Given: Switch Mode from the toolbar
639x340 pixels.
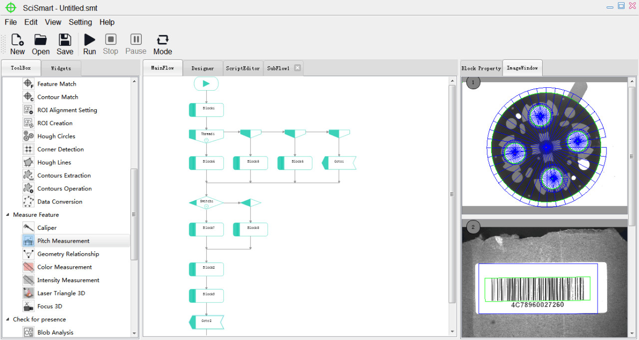Looking at the screenshot, I should (x=163, y=44).
